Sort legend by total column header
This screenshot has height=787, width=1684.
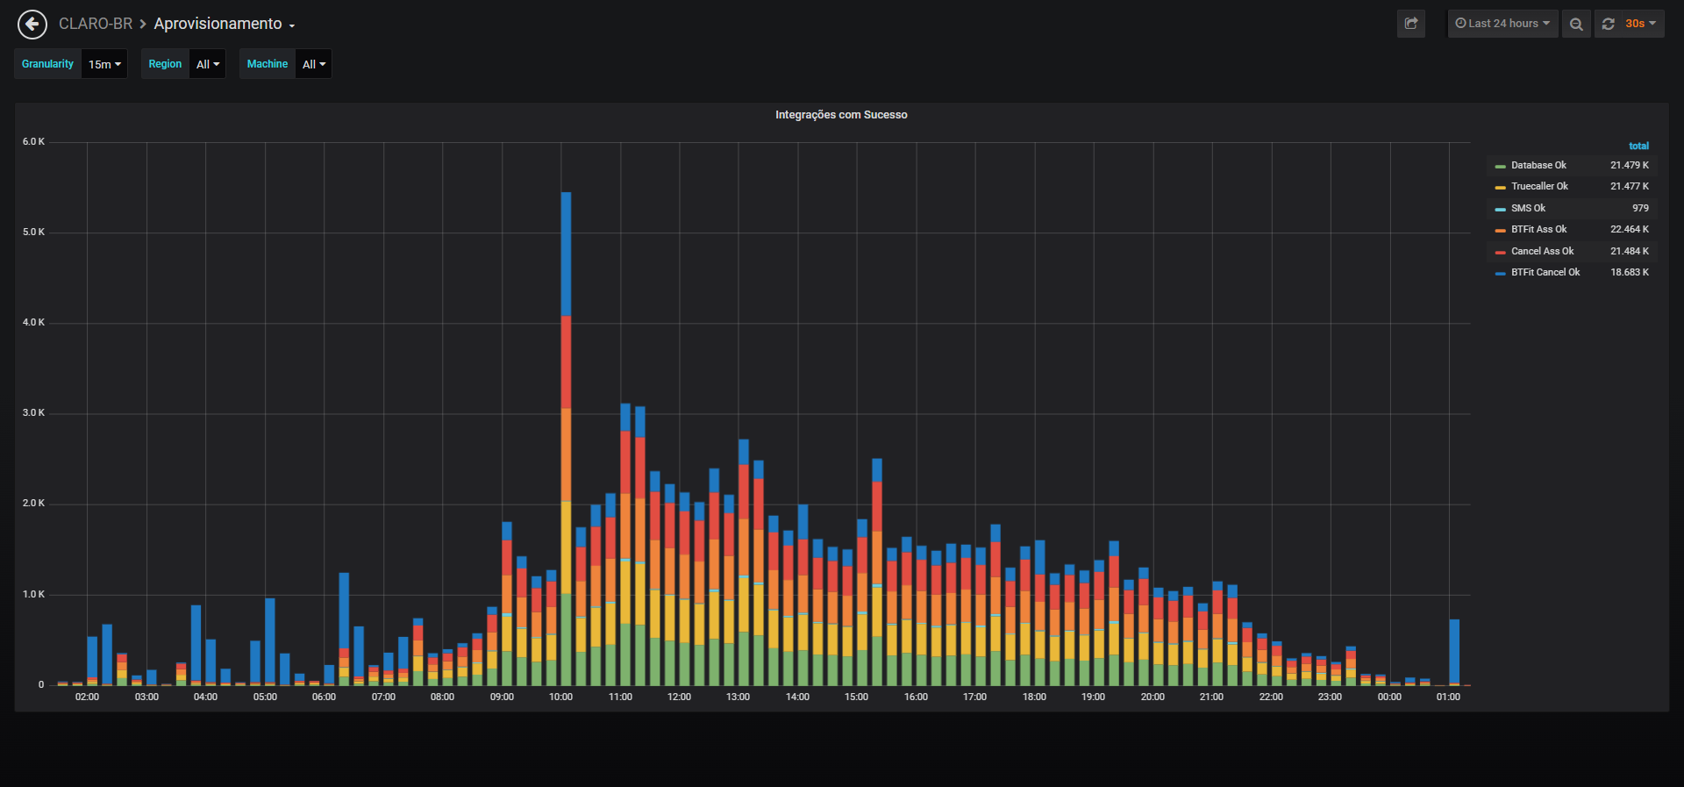tap(1638, 146)
